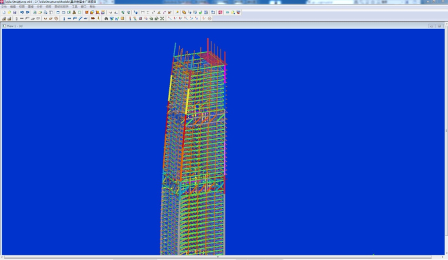This screenshot has width=448, height=260.
Task: Open the 编辑 (Edit) menu
Action: point(13,7)
